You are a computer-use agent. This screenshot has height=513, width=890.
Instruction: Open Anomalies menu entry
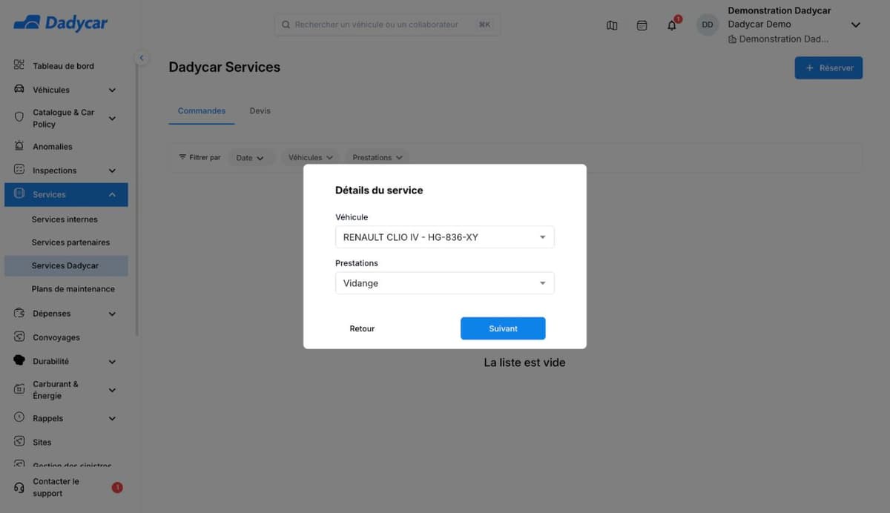53,147
